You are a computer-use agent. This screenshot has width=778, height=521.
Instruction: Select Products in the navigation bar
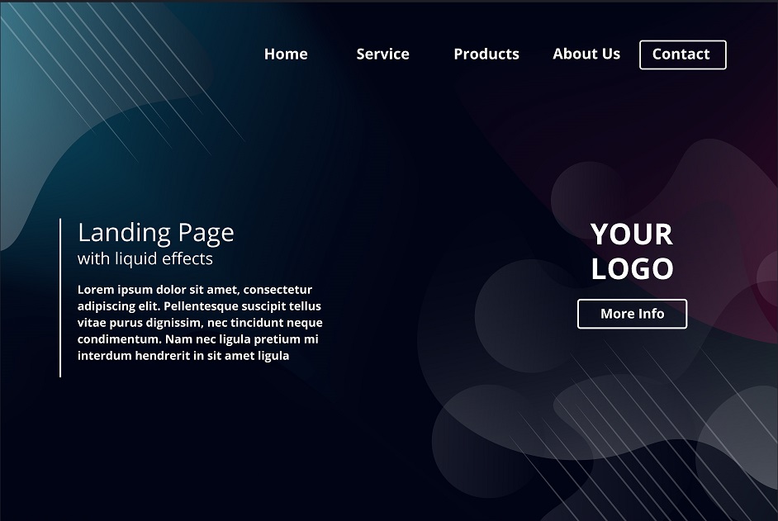point(486,54)
